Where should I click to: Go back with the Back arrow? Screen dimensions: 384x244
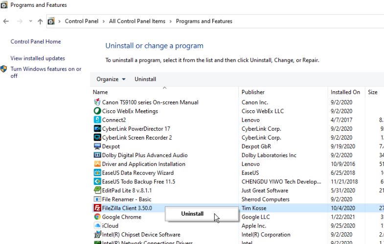(6, 21)
